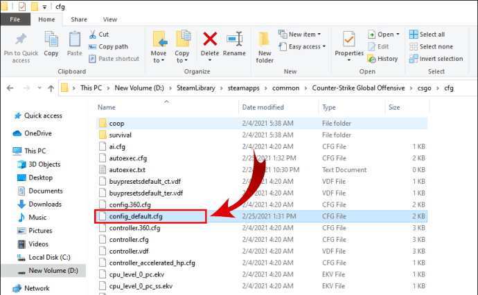Screen dimensions: 478x295
Task: Click the Back navigation arrow
Action: [x=10, y=88]
